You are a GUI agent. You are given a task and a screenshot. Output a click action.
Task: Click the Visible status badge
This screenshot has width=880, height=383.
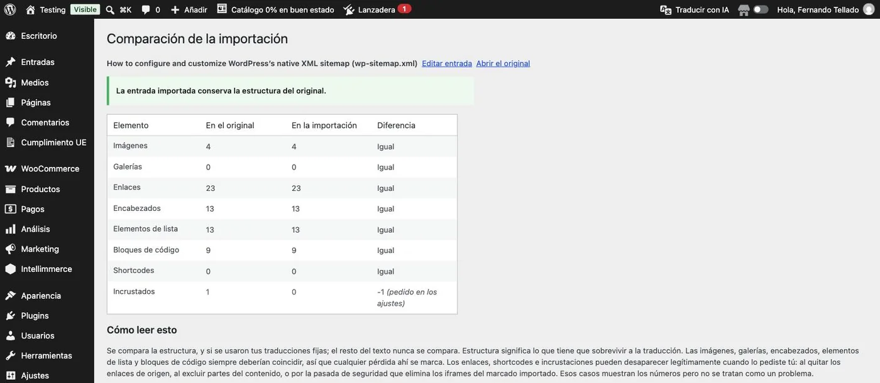[85, 9]
